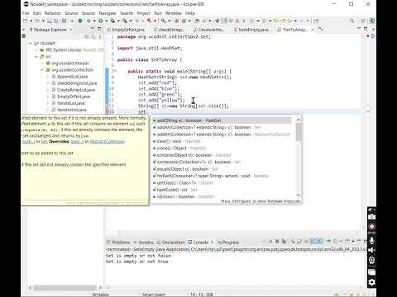Viewport: 397px width, 297px height.
Task: Click the Save icon in toolbar
Action: coord(50,21)
